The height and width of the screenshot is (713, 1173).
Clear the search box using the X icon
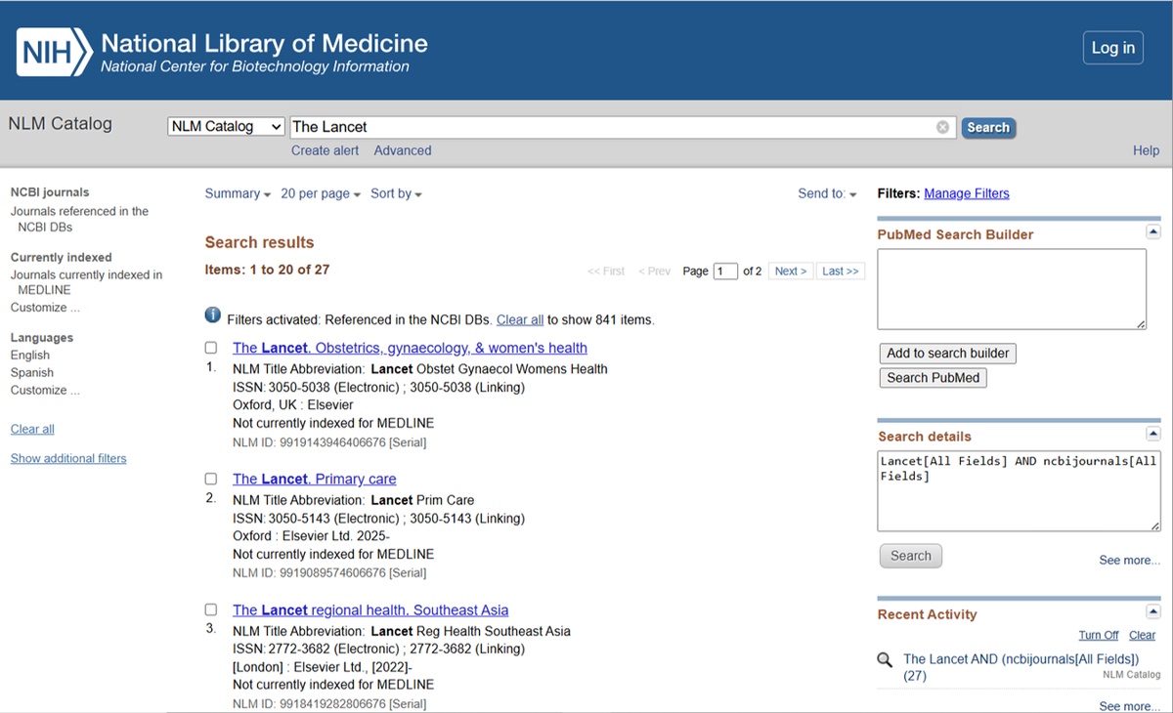click(x=941, y=126)
